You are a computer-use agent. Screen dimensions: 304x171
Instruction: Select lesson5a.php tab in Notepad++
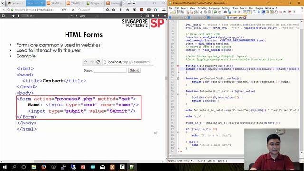pyautogui.click(x=236, y=18)
